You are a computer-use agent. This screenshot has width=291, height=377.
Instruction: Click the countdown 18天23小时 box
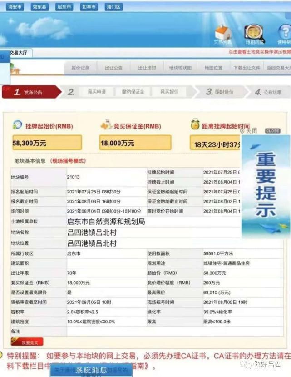(216, 143)
